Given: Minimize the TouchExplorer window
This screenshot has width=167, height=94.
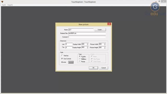Looking at the screenshot, I should (156, 2).
